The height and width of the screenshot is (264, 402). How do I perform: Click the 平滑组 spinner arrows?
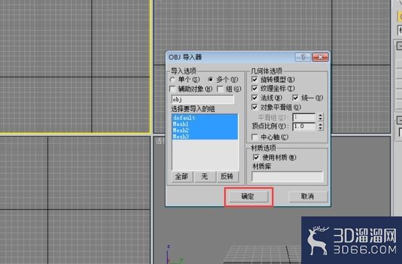tap(321, 117)
